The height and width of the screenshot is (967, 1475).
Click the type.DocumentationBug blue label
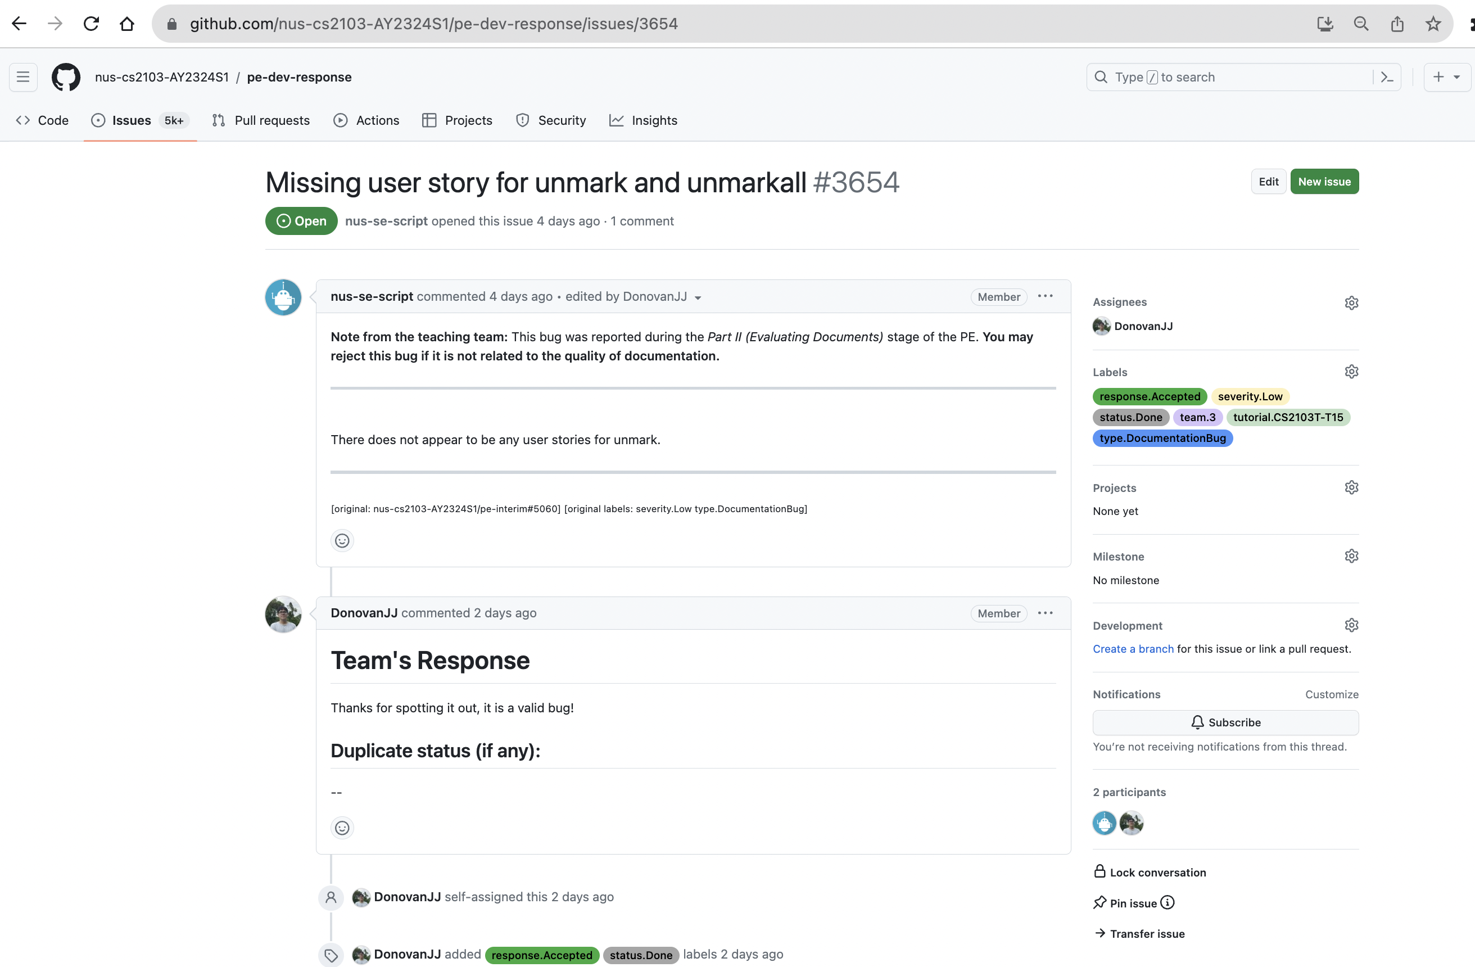coord(1162,439)
